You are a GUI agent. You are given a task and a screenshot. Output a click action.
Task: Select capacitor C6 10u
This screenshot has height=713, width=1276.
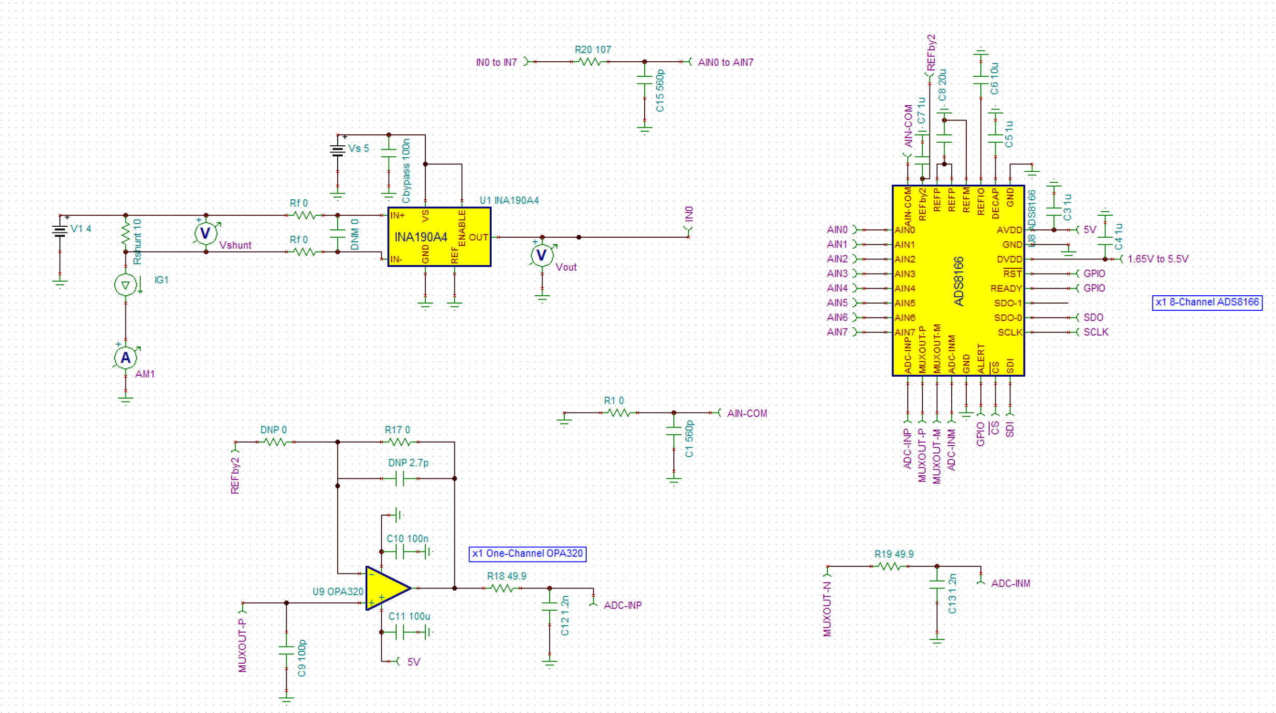click(x=980, y=80)
